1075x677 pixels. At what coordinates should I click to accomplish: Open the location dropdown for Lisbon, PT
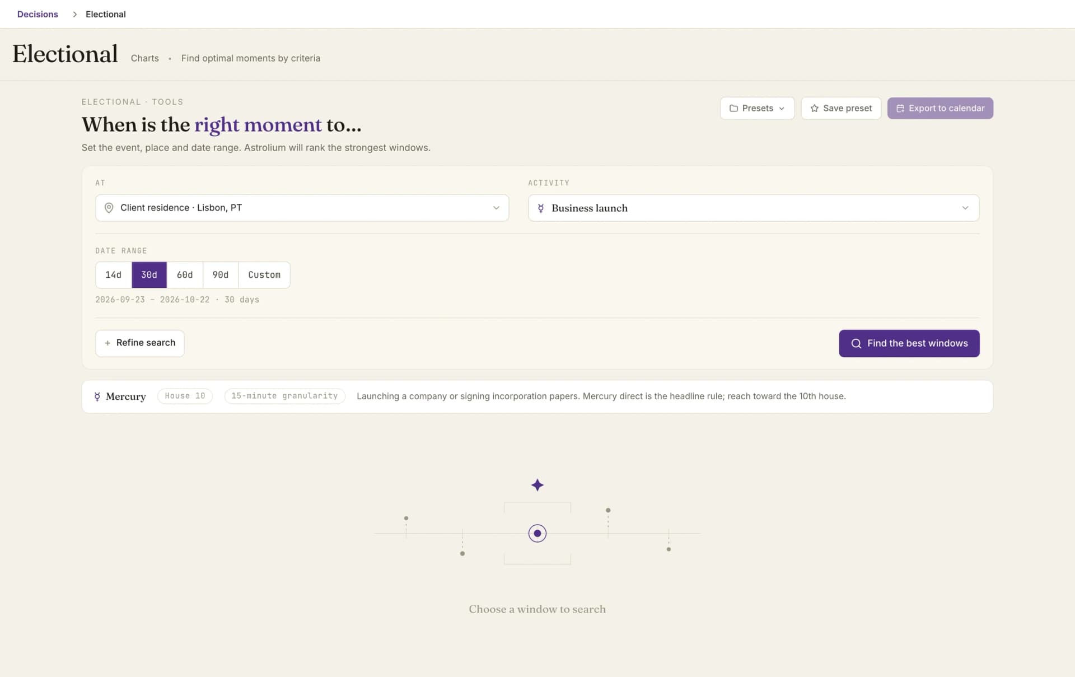(302, 208)
